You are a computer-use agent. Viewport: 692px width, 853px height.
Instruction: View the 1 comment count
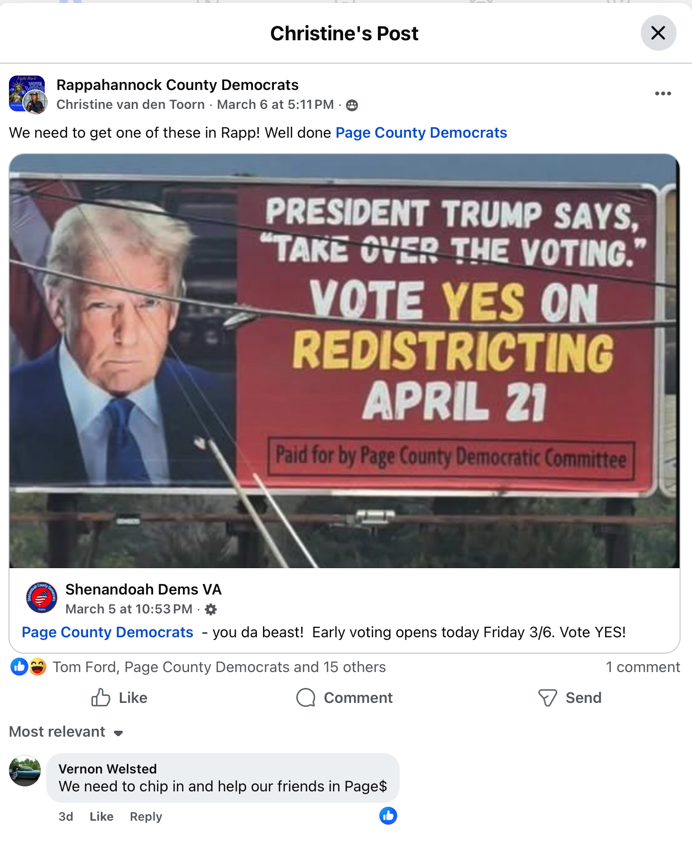click(642, 667)
